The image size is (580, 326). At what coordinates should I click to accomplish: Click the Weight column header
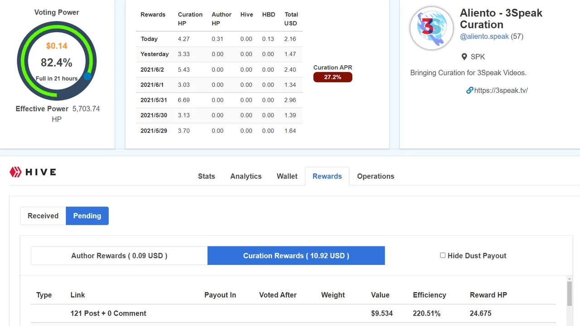tap(333, 295)
